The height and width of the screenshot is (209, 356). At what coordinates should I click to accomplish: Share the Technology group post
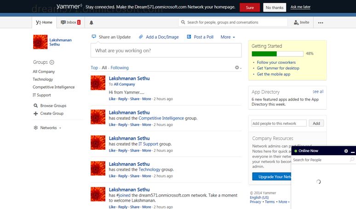coord(135,176)
